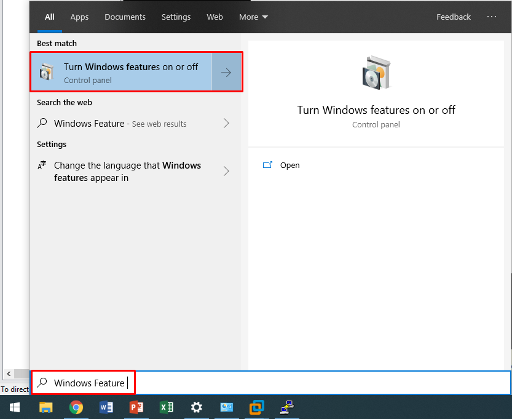Launch Excel from the taskbar

point(166,407)
